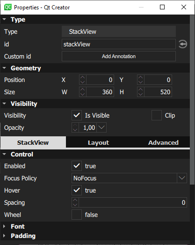The image size is (195, 245).
Task: Click the Width value field showing 360
Action: pos(100,92)
